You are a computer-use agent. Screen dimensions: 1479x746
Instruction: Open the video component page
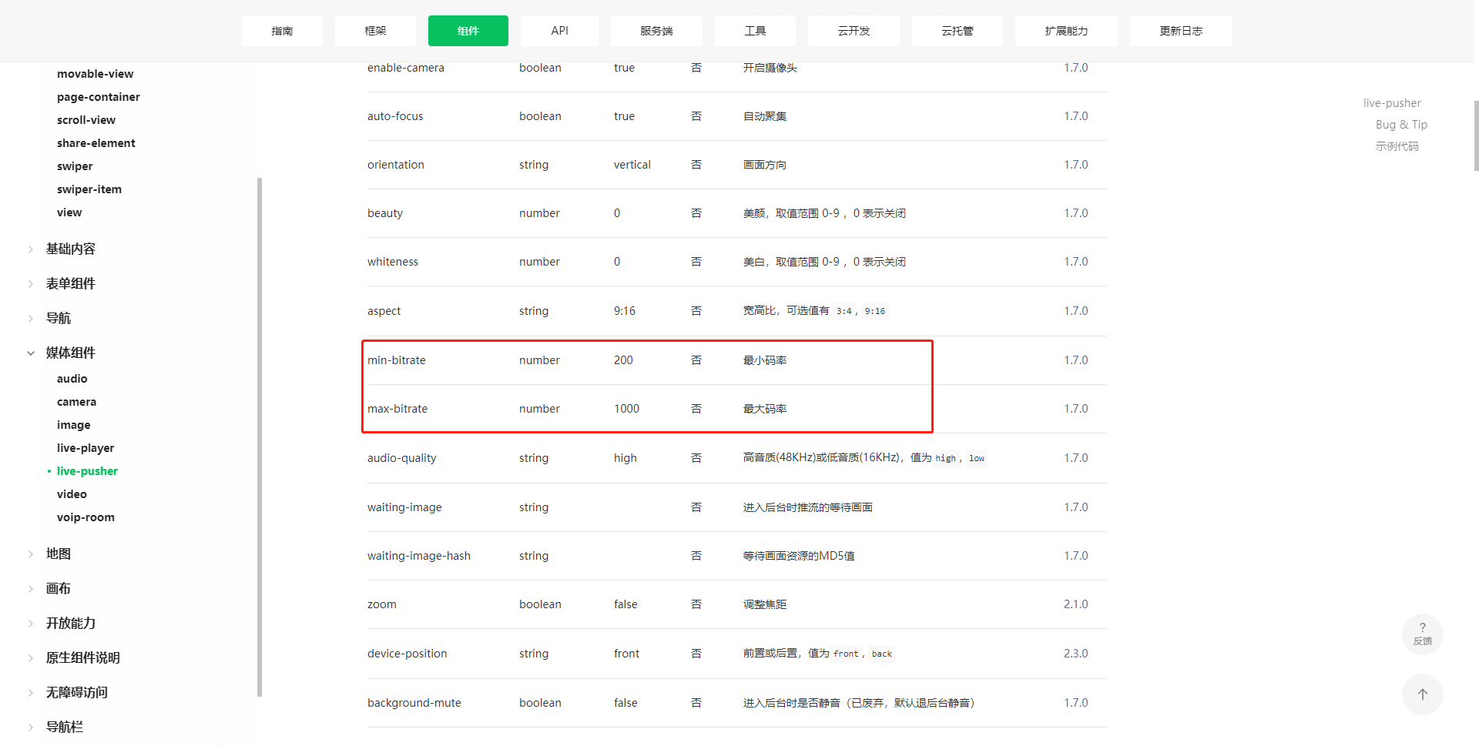[x=72, y=494]
